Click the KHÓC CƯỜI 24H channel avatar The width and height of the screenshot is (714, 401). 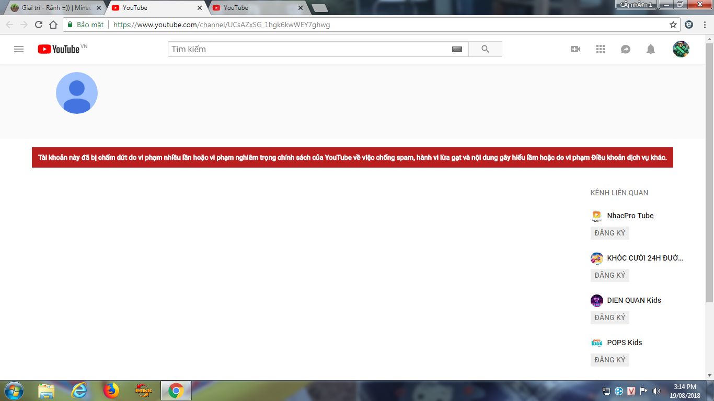point(597,258)
